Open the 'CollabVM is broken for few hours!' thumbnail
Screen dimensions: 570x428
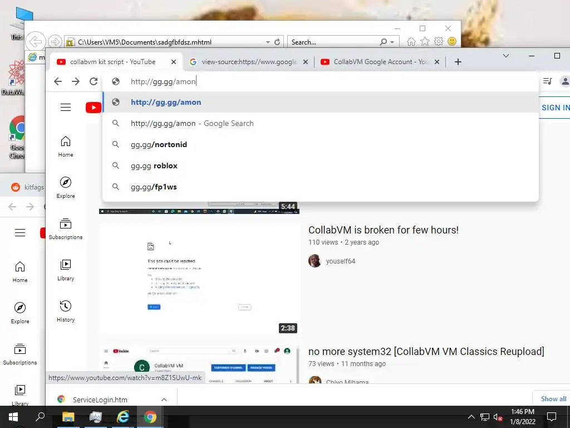point(199,279)
